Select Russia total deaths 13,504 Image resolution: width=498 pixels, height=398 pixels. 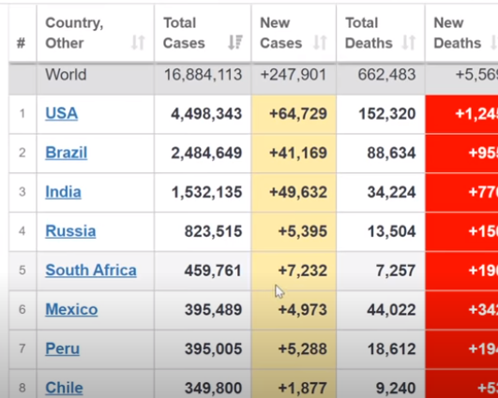[391, 231]
